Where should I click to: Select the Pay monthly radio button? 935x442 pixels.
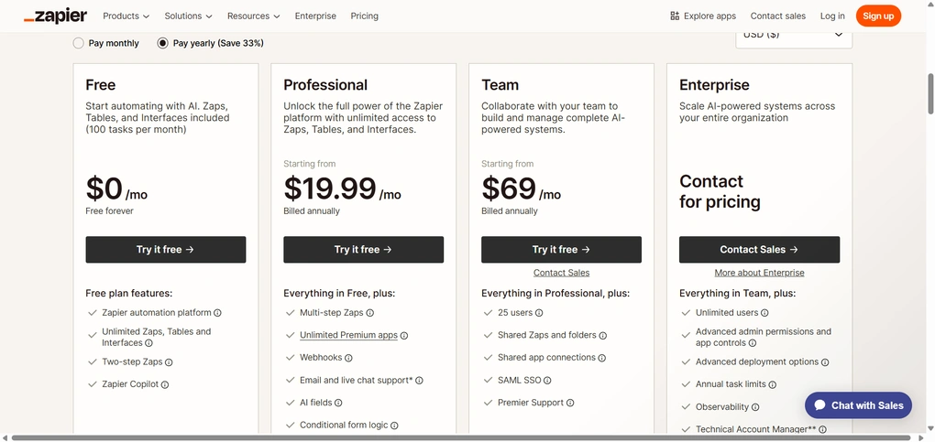point(78,43)
